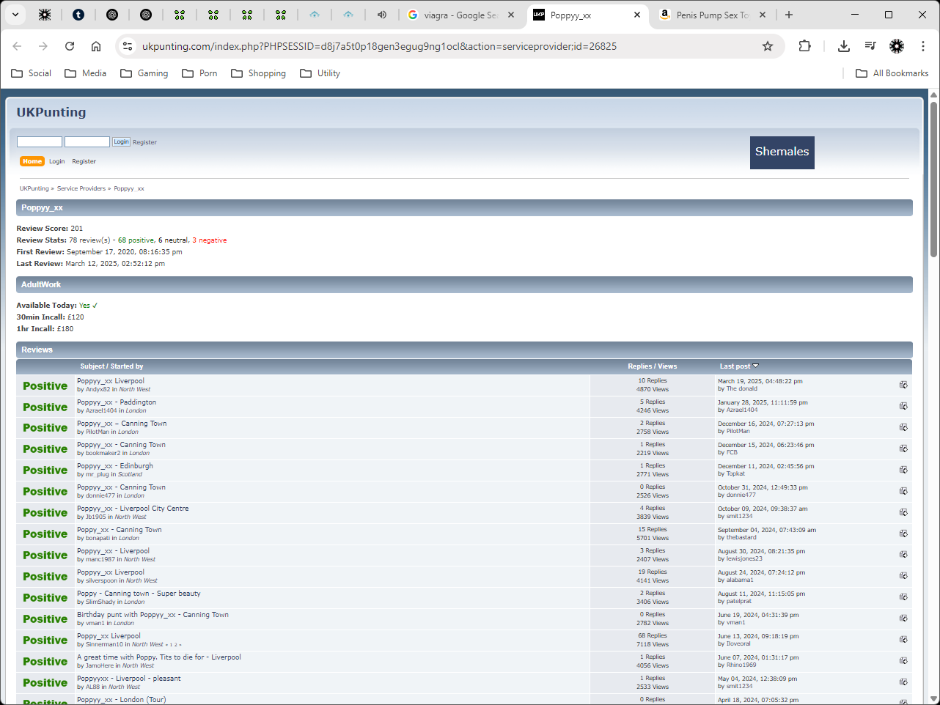Switch to the viagra Google Search tab
The image size is (940, 705).
(x=462, y=15)
